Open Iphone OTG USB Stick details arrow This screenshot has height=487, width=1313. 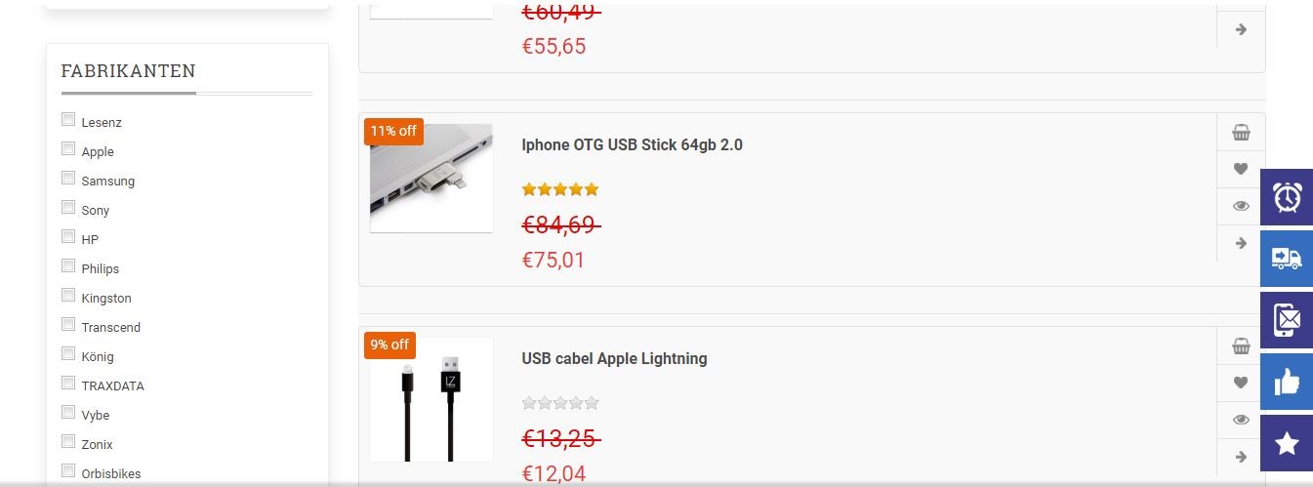pyautogui.click(x=1241, y=243)
